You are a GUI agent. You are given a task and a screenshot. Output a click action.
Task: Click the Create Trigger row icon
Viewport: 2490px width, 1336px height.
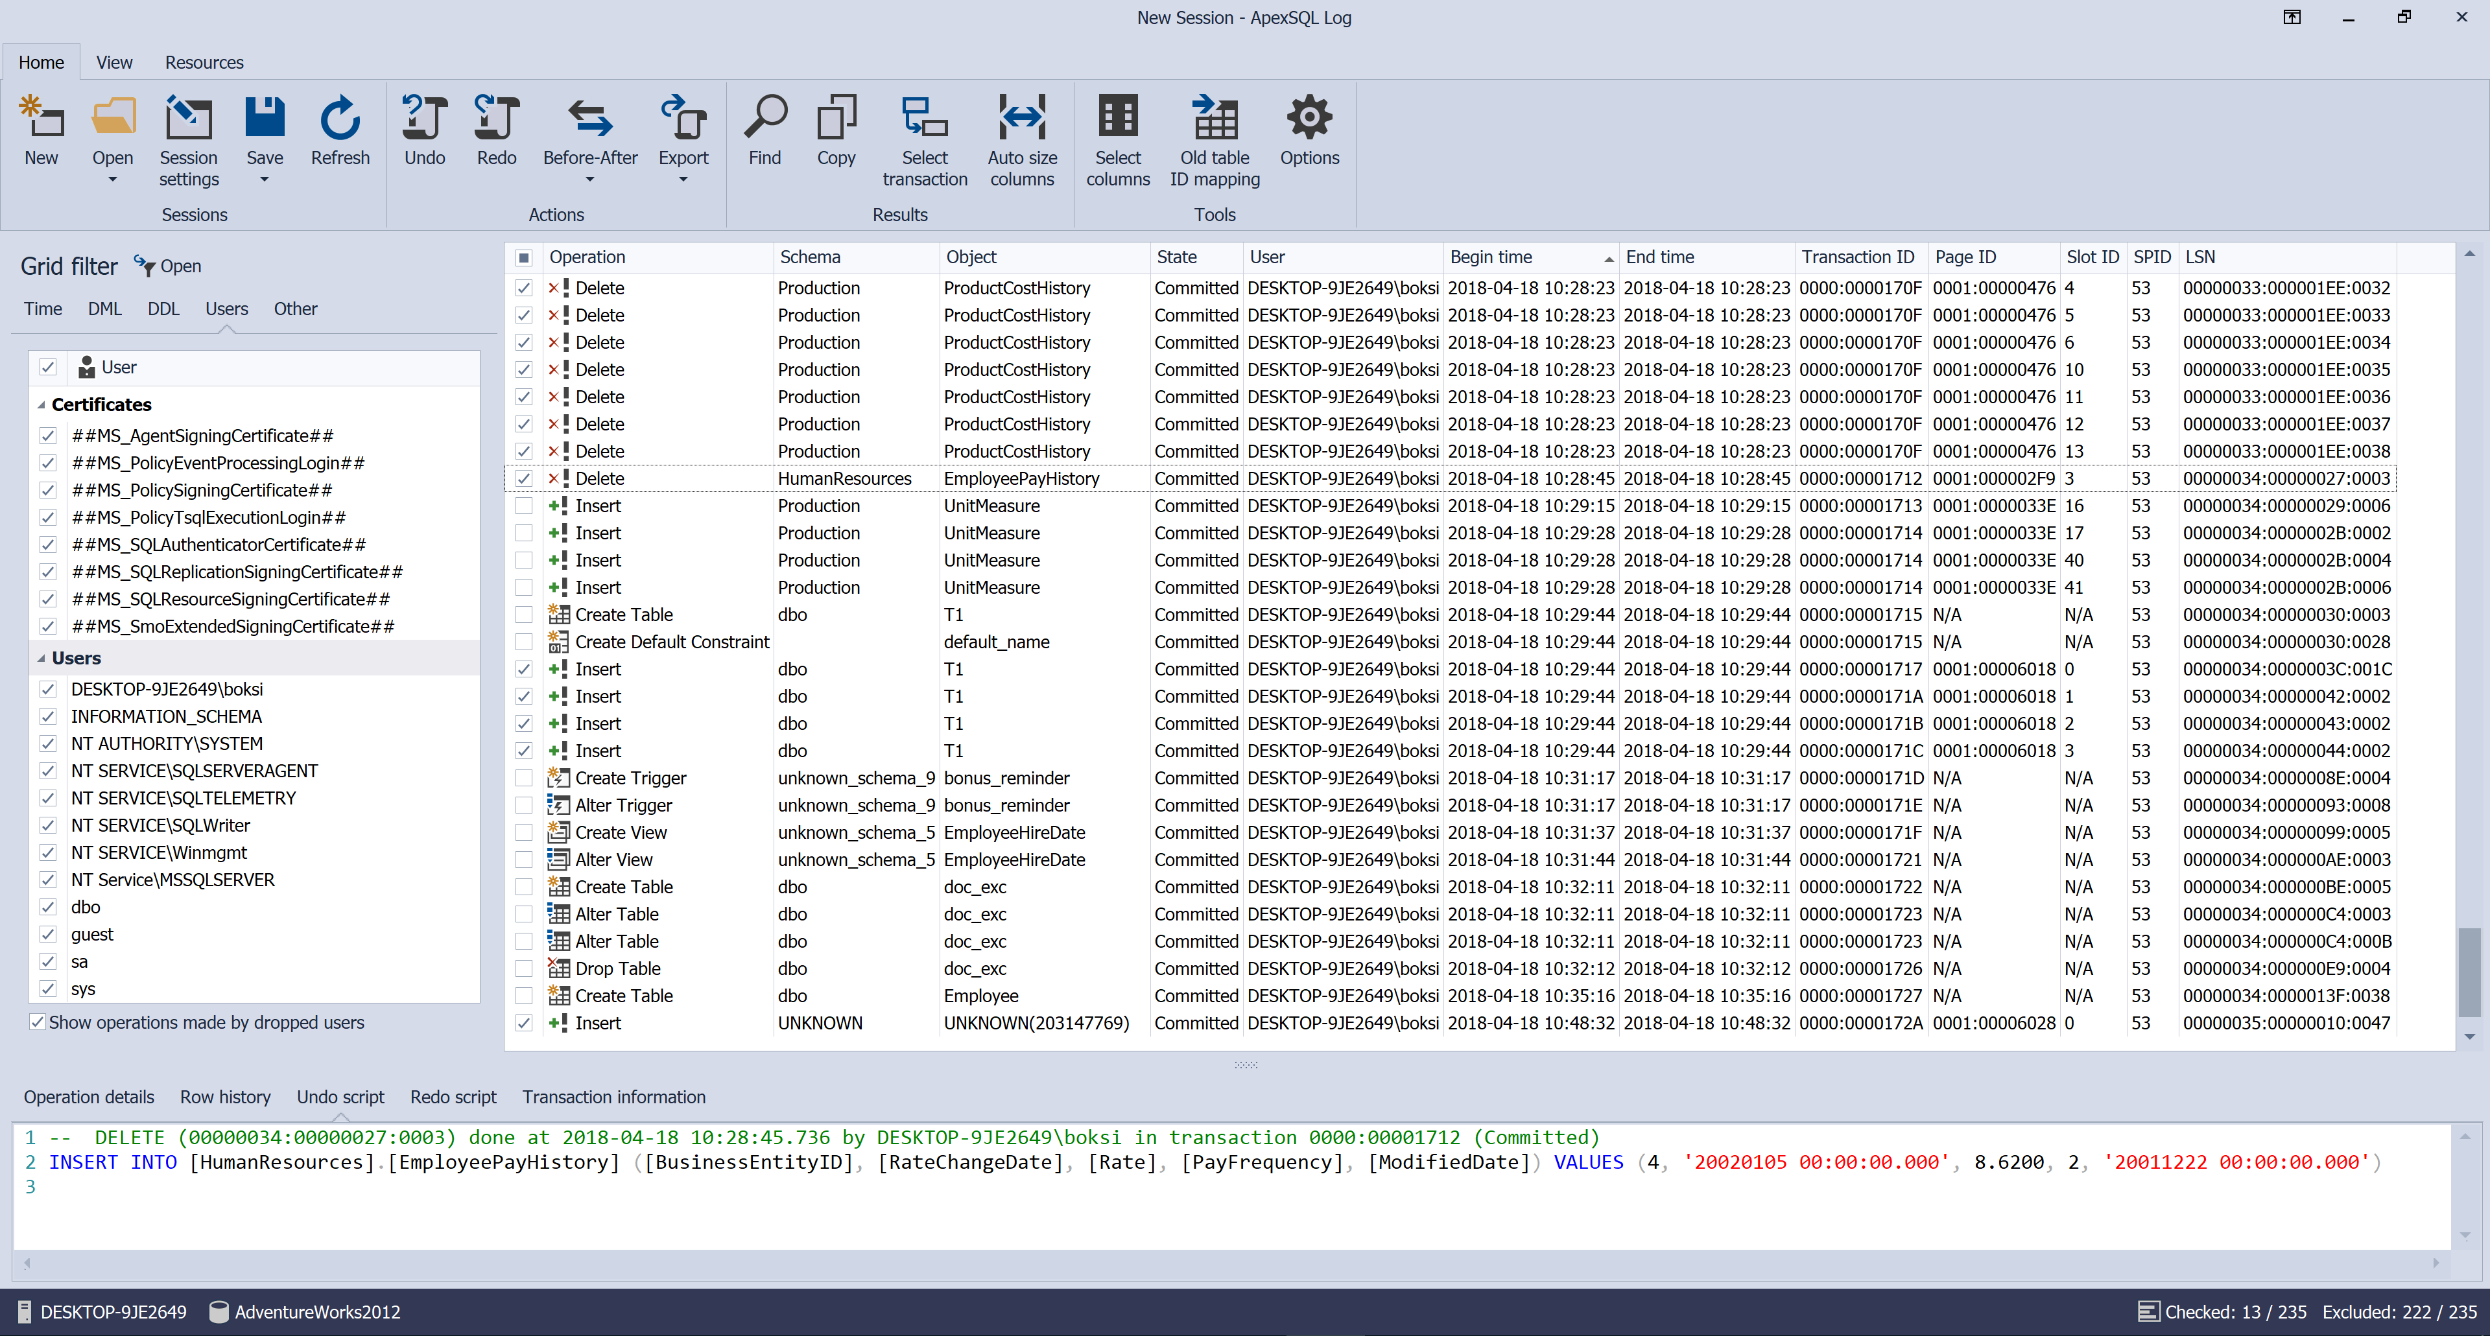pos(558,778)
